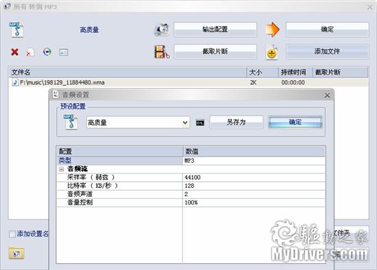Click the 数值 column header

click(x=254, y=151)
